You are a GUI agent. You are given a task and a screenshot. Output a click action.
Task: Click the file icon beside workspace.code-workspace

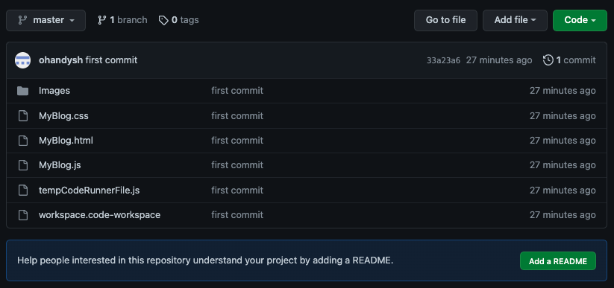pos(23,215)
